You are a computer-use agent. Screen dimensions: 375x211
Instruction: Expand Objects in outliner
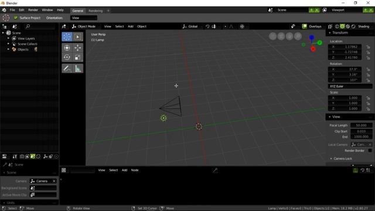[8, 49]
